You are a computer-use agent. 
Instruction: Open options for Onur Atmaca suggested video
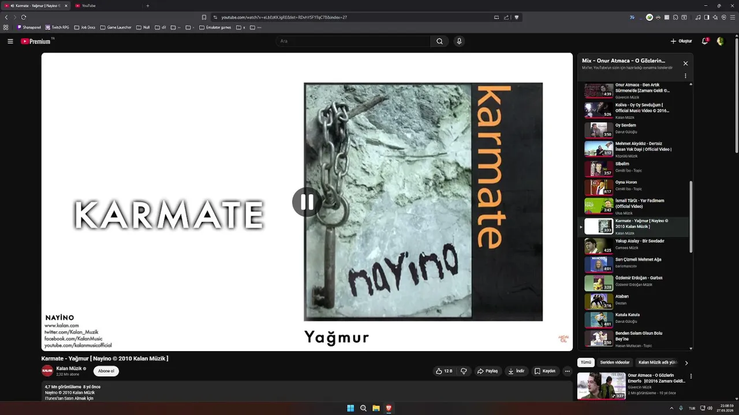(691, 376)
